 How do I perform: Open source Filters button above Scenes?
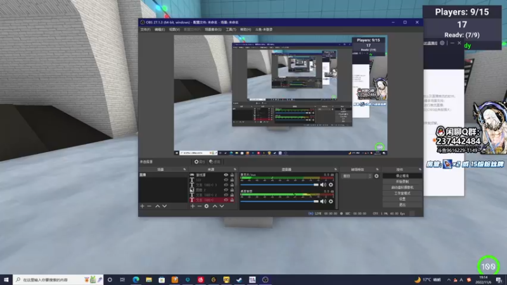pos(214,161)
